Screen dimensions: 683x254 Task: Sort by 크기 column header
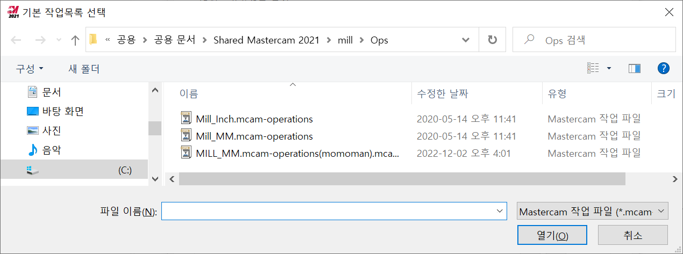click(666, 93)
